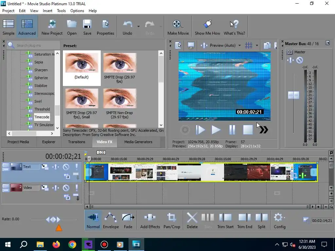335x251 pixels.
Task: Choose SMPTE Drop (29.97 fps), Small preset
Action: tap(81, 104)
